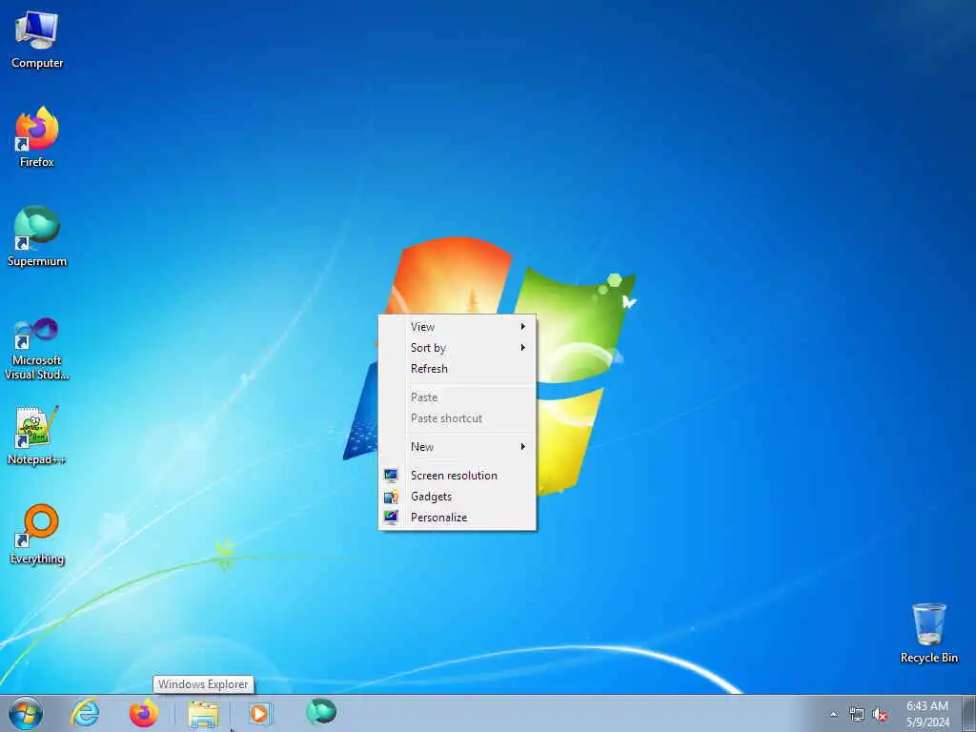The width and height of the screenshot is (976, 732).
Task: Choose Personalize from context menu
Action: [x=457, y=518]
